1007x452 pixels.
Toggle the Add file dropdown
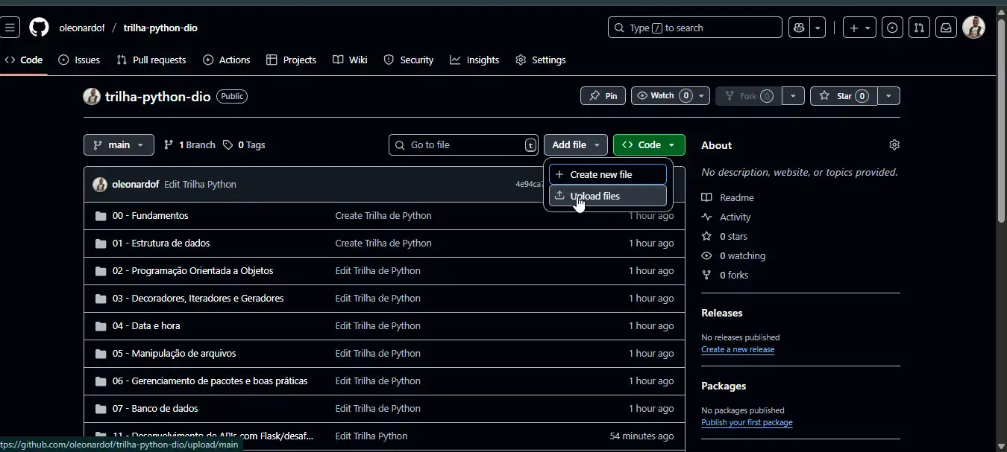tap(576, 144)
